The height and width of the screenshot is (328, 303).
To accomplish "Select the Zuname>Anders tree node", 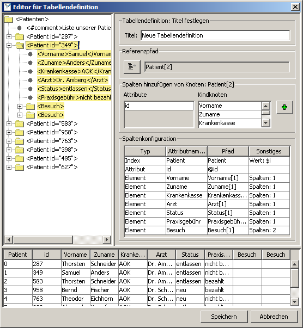I will [x=74, y=63].
